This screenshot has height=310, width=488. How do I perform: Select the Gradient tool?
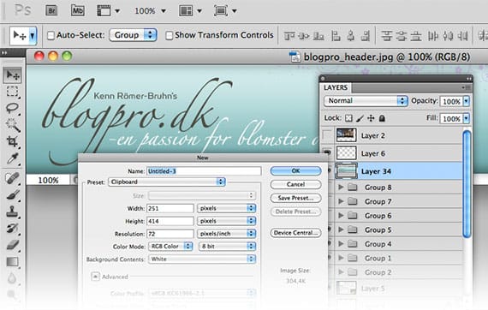click(x=13, y=262)
